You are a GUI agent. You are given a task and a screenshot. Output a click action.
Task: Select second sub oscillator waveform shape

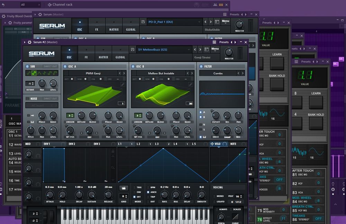[x=34, y=73]
